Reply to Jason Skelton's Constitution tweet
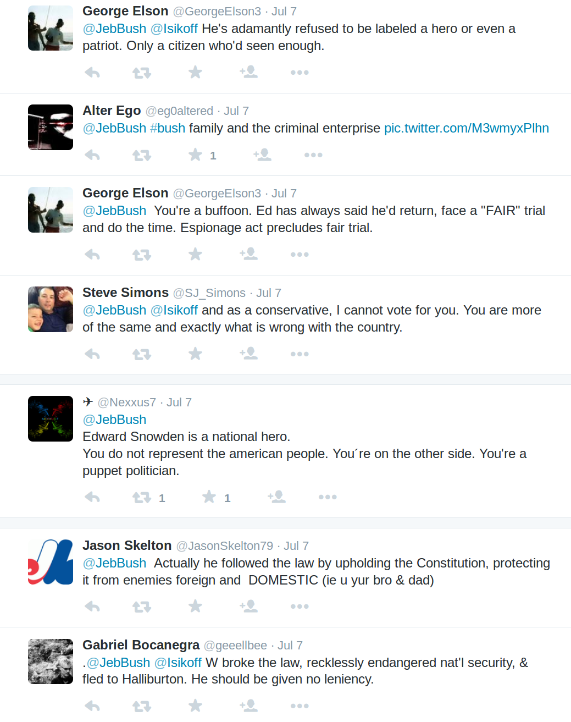This screenshot has width=571, height=722. (x=92, y=607)
